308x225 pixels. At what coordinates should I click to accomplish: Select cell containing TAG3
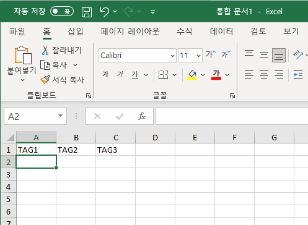115,150
